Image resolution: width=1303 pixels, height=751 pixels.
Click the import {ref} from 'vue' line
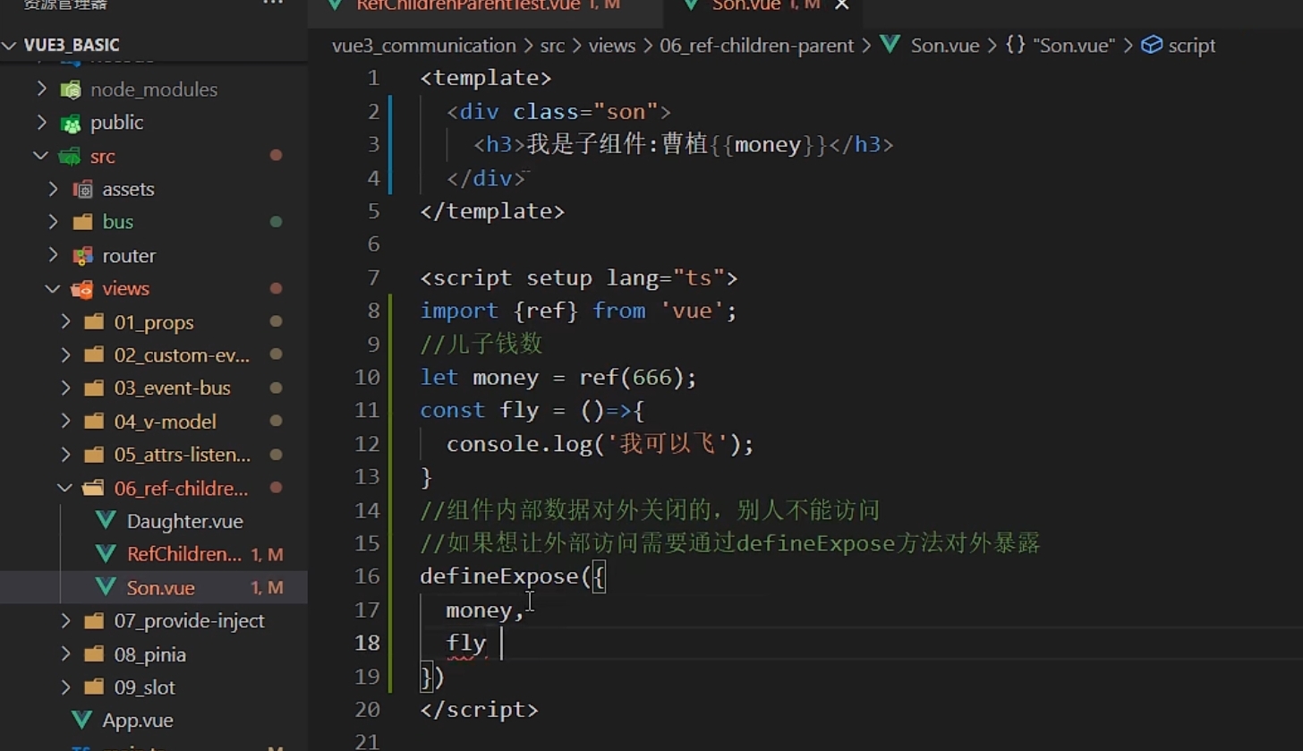(578, 311)
